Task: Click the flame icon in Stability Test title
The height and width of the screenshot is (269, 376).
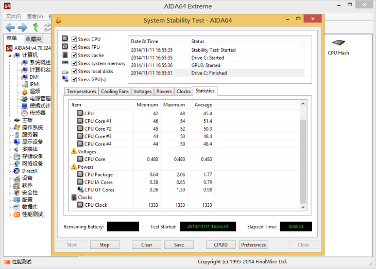Action: [x=59, y=20]
